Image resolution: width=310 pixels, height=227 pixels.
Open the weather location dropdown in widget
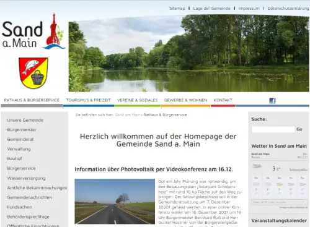(x=279, y=202)
